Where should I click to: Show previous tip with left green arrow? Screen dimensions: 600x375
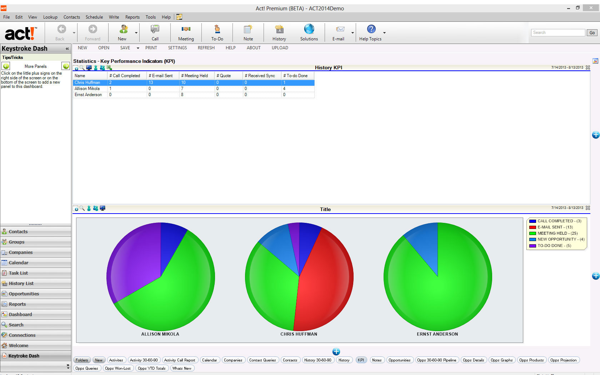[6, 66]
